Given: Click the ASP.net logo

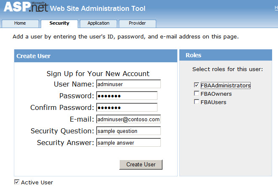Looking at the screenshot, I should pyautogui.click(x=24, y=8).
